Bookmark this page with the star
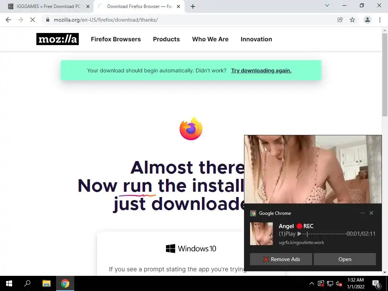 click(352, 20)
